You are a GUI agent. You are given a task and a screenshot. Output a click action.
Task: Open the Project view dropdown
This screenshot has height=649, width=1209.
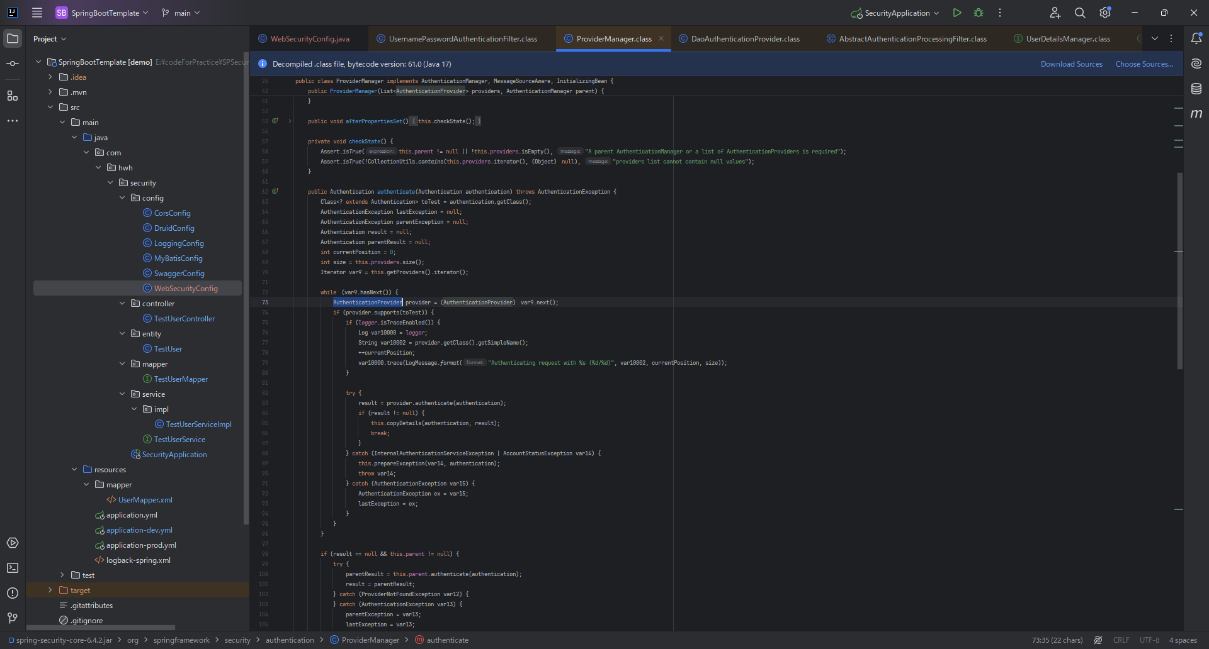coord(50,38)
